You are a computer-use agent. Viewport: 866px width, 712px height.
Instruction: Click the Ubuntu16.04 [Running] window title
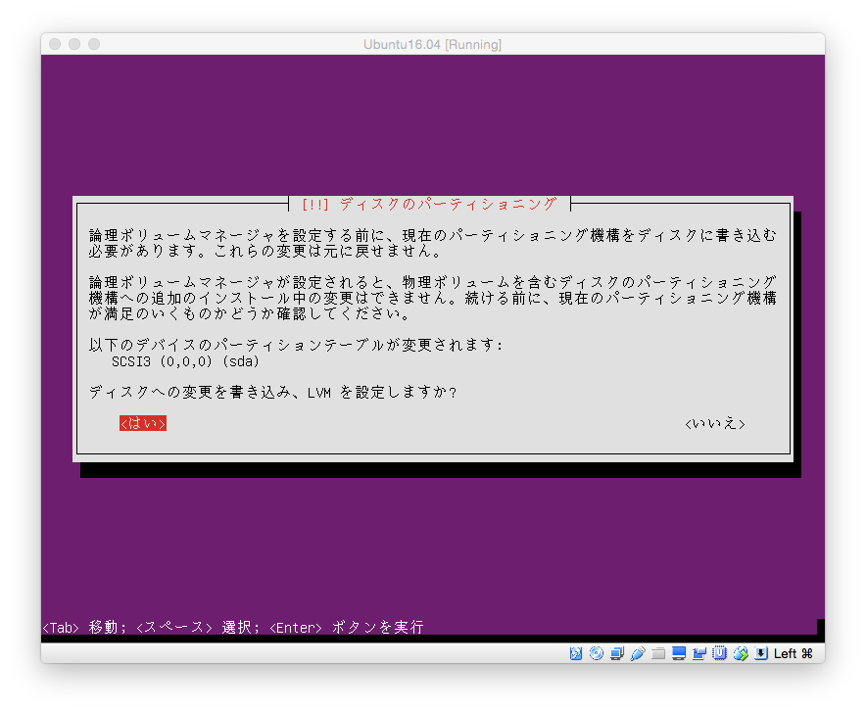433,45
